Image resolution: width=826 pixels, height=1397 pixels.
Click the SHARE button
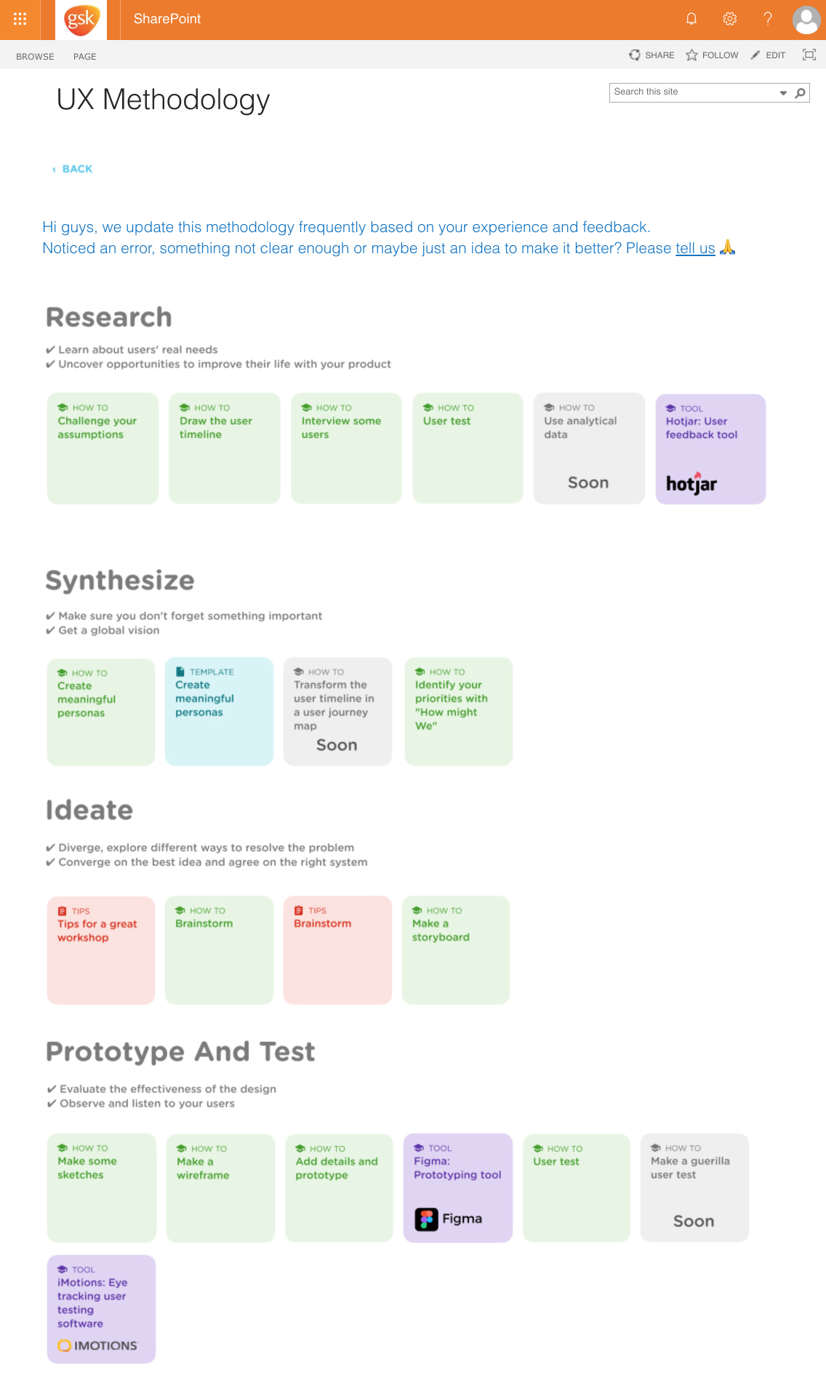tap(651, 55)
